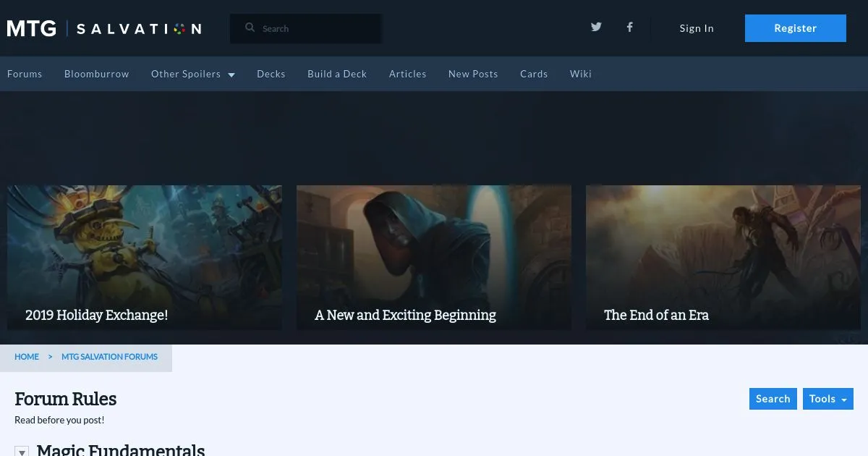
Task: Open 2019 Holiday Exchange article thumbnail
Action: pos(145,258)
